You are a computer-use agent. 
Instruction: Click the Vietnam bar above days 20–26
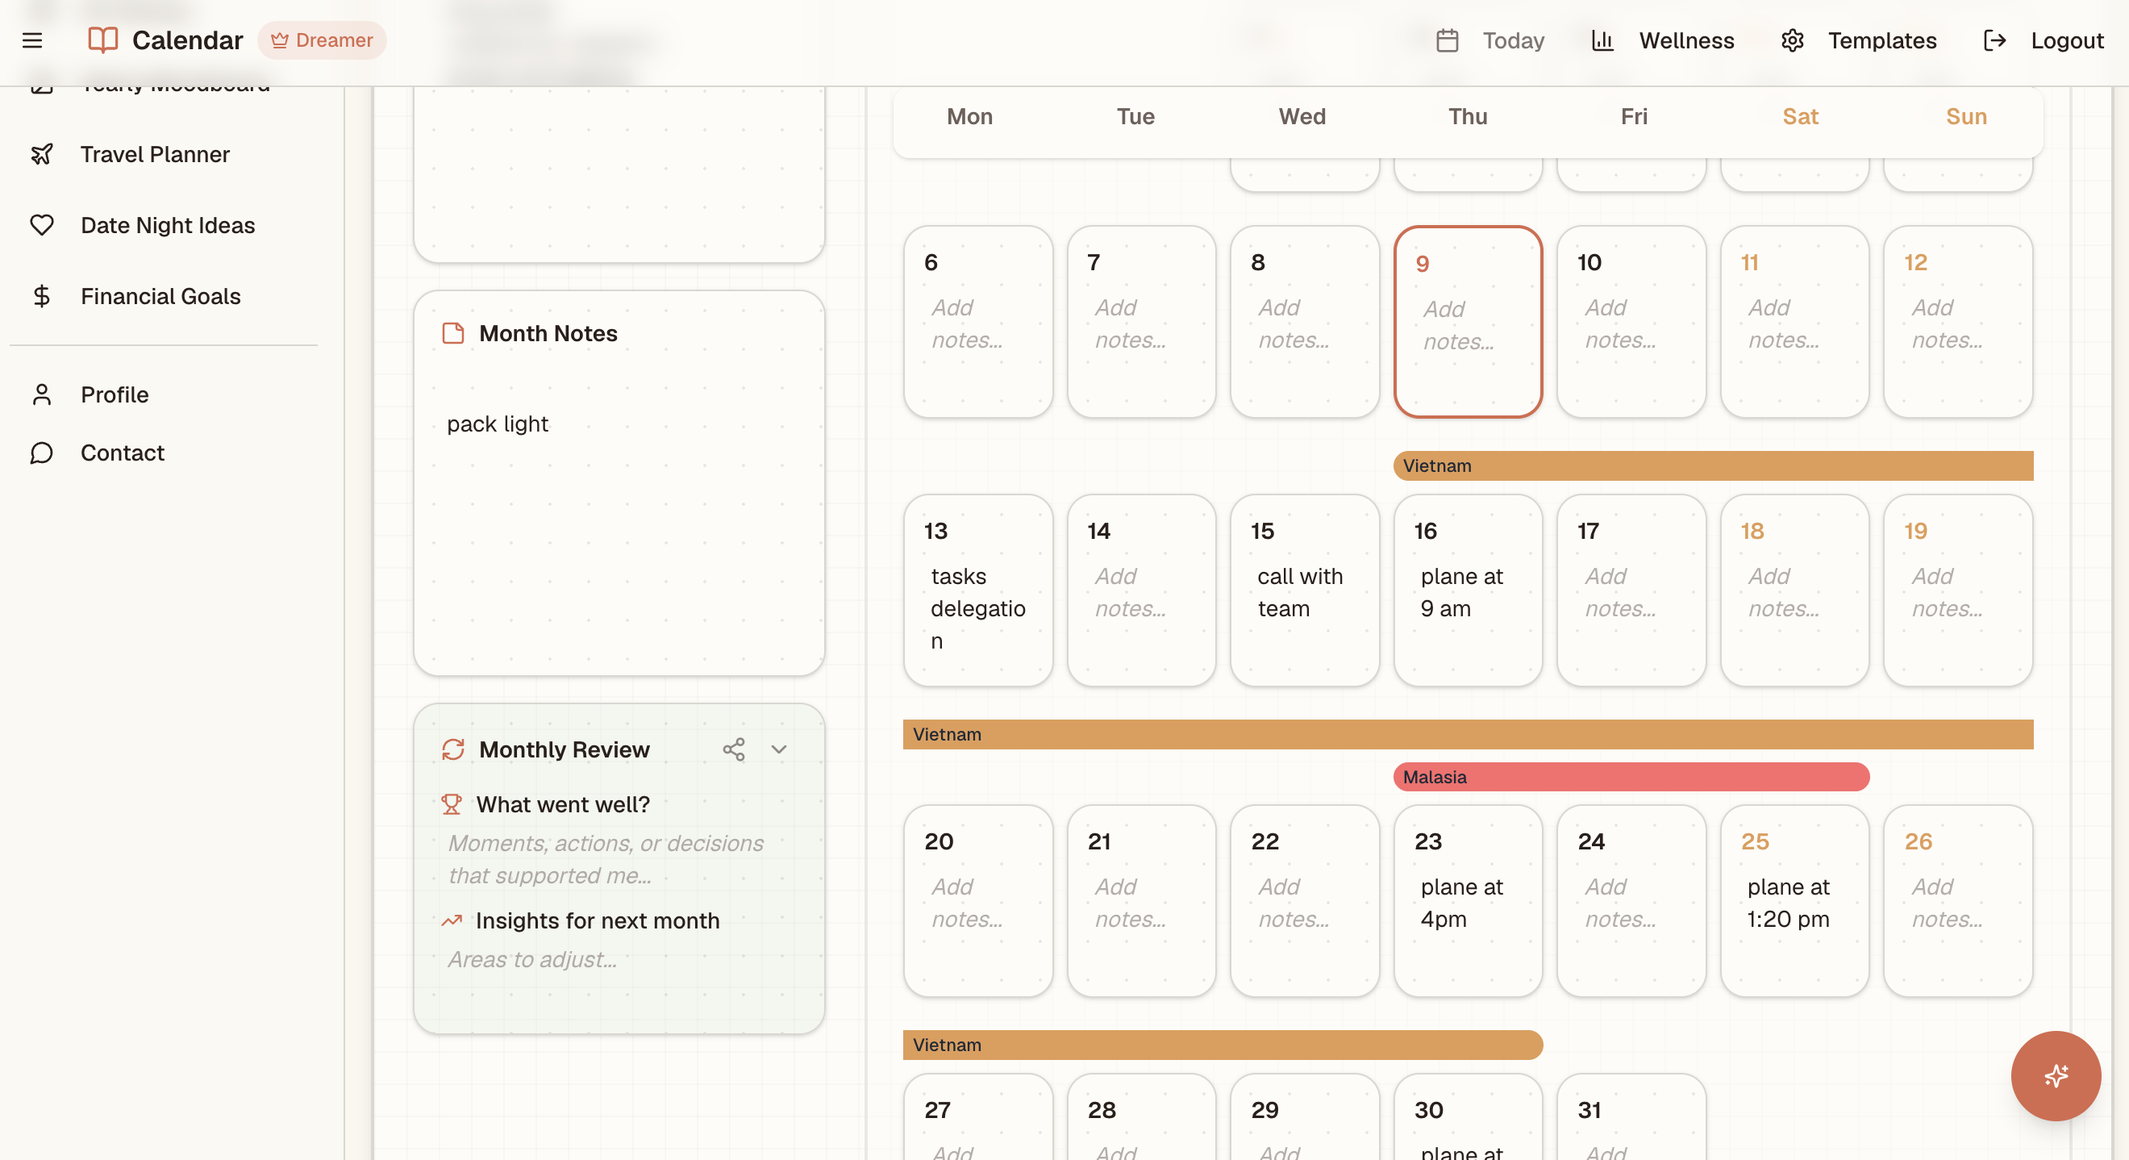tap(1468, 734)
